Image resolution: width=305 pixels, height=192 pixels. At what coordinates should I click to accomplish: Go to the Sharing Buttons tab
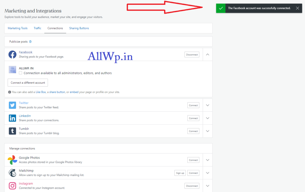point(79,28)
